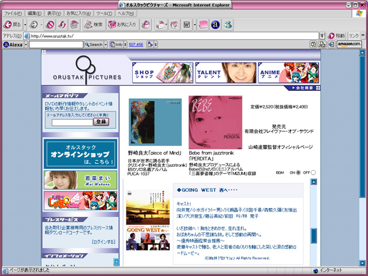Open the Search (検索) toolbar button
The width and height of the screenshot is (368, 276).
[x=93, y=25]
